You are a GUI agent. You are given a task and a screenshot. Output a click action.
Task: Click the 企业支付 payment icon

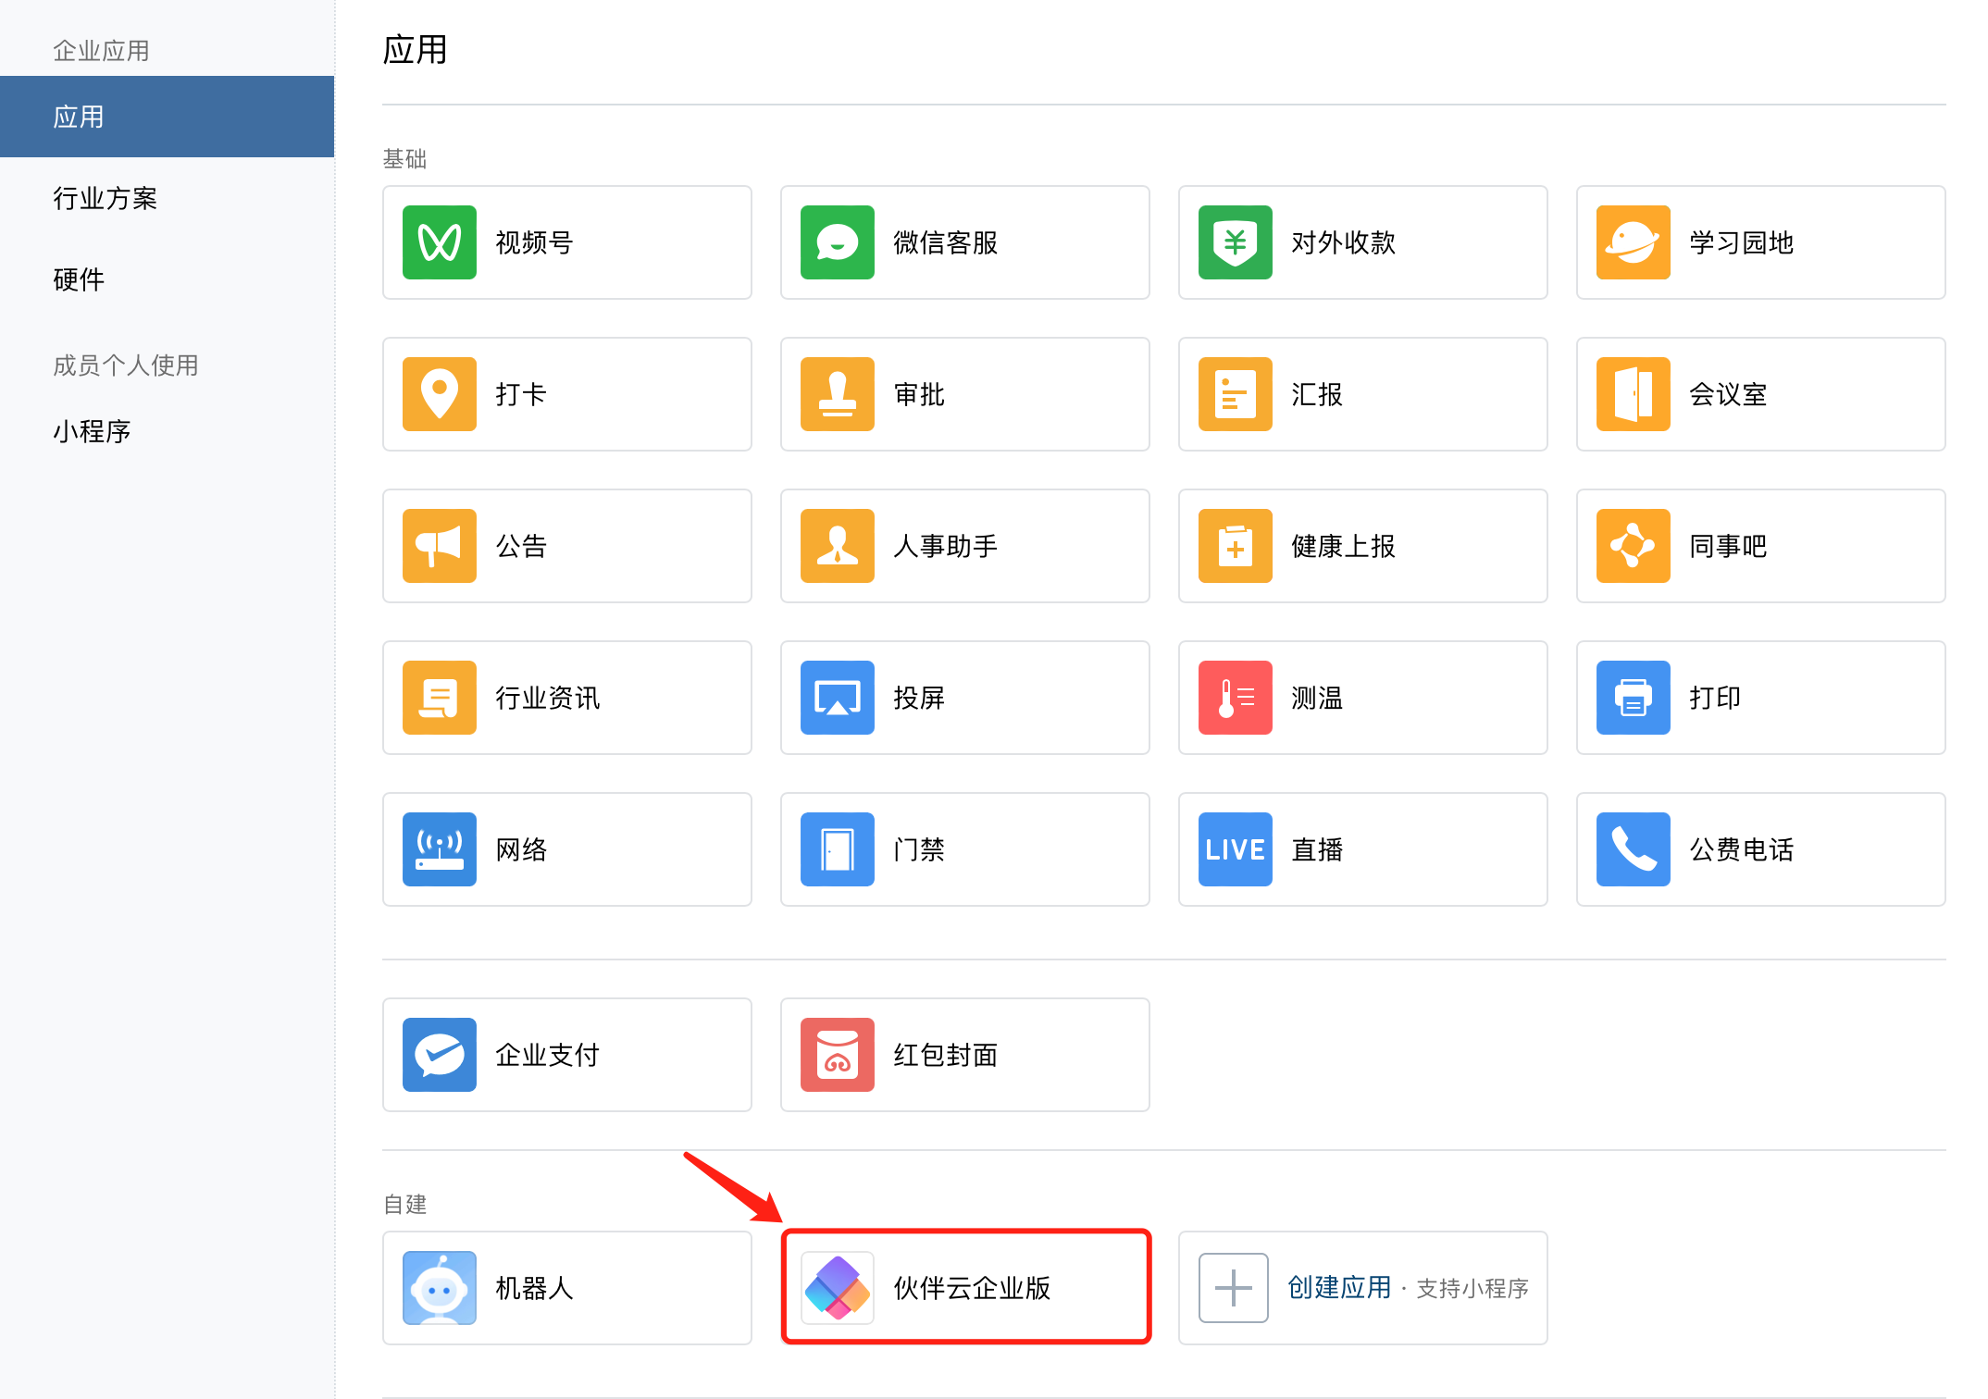click(440, 1055)
